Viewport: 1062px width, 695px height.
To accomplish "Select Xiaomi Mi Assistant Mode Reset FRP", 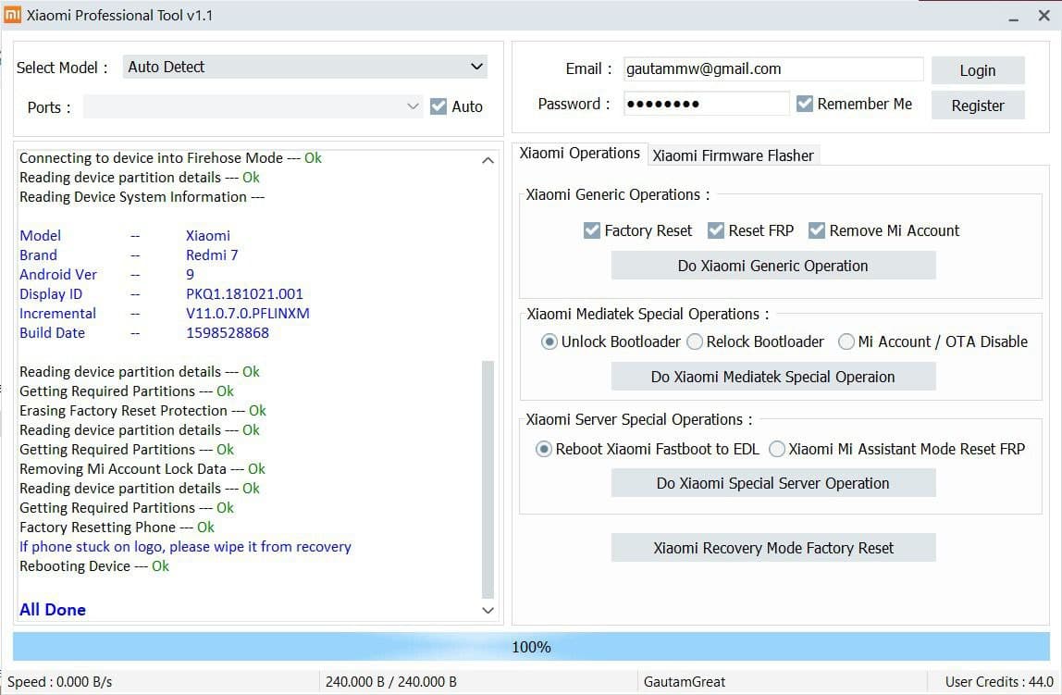I will click(777, 450).
